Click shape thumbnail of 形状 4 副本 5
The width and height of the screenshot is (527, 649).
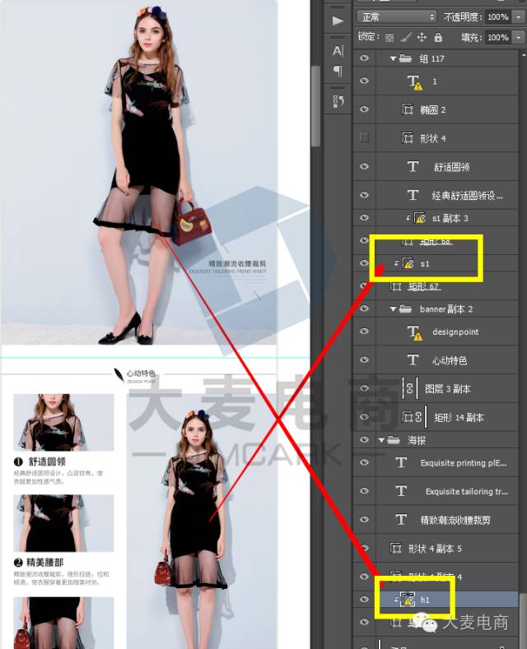[396, 549]
